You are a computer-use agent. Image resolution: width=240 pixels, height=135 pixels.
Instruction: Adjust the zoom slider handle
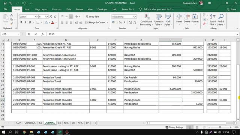[220, 127]
